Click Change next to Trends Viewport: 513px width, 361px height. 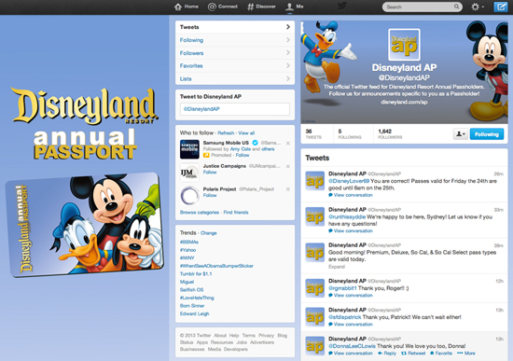click(208, 233)
